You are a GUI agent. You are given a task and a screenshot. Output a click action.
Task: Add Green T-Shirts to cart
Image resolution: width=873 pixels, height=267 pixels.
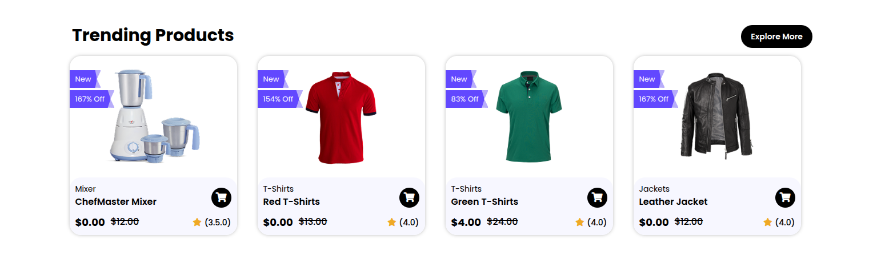[x=597, y=197]
